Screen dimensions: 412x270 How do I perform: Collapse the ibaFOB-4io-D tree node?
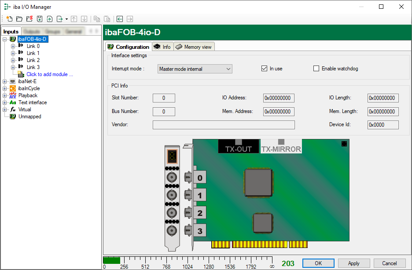(5, 39)
